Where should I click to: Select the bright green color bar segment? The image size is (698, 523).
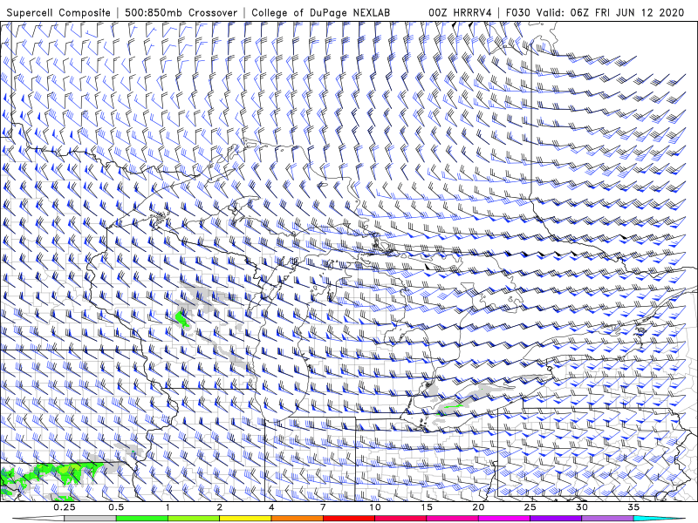point(142,519)
